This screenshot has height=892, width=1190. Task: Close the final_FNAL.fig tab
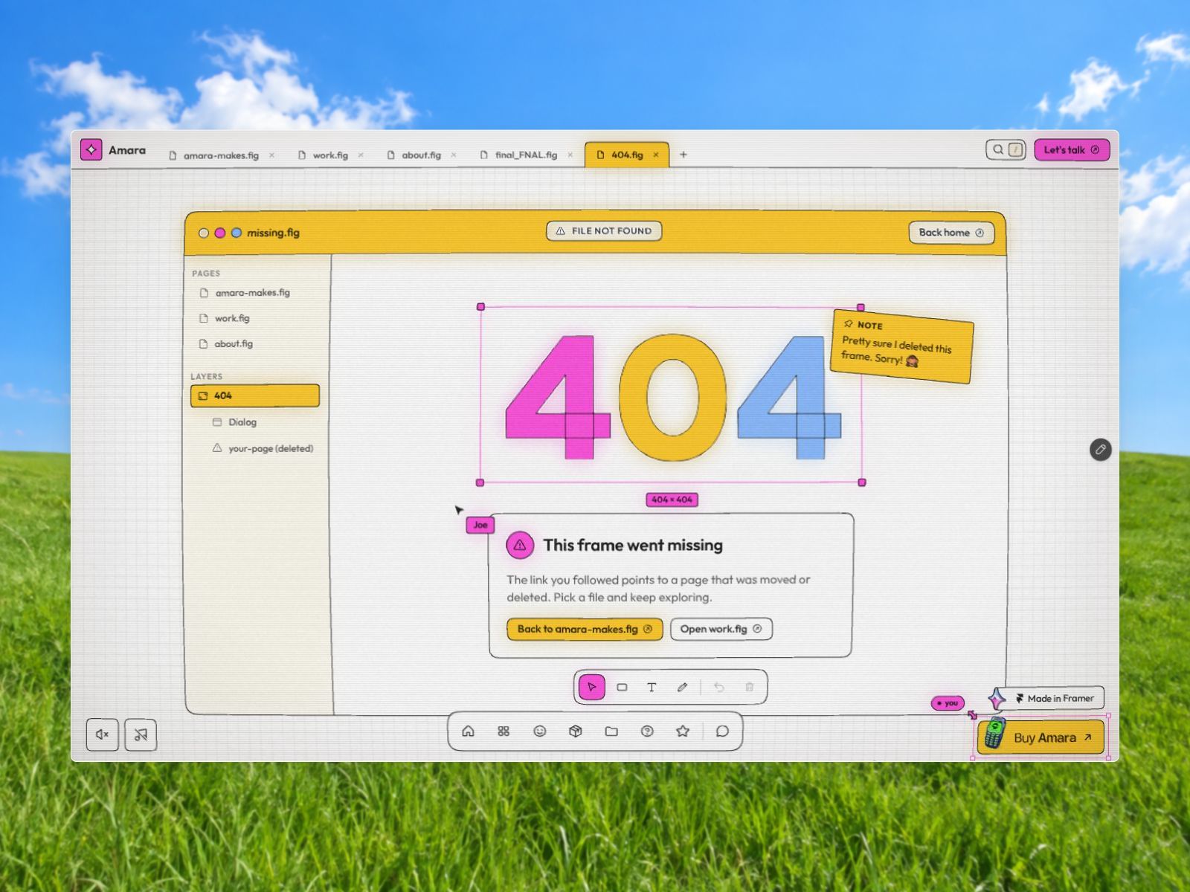click(x=570, y=155)
